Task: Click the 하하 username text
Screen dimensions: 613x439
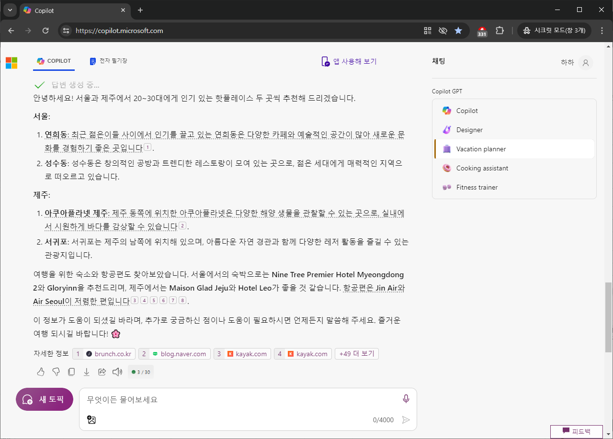Action: (568, 63)
